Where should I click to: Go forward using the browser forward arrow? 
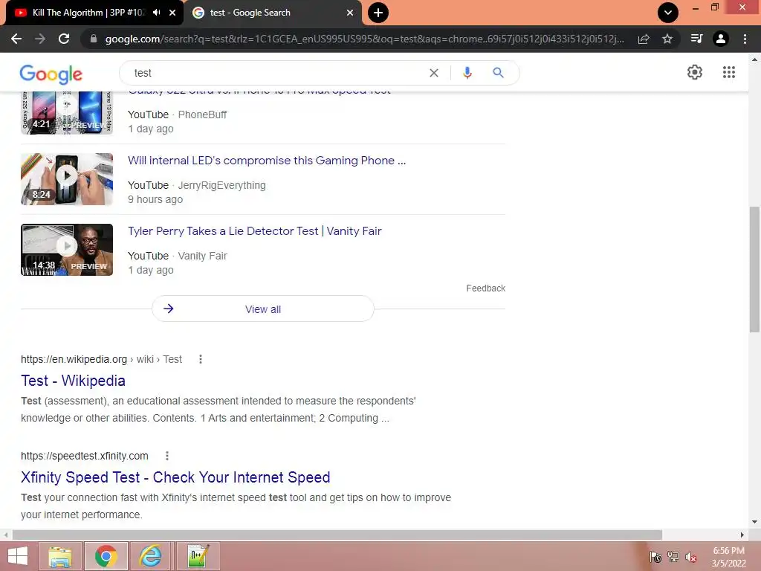(40, 39)
